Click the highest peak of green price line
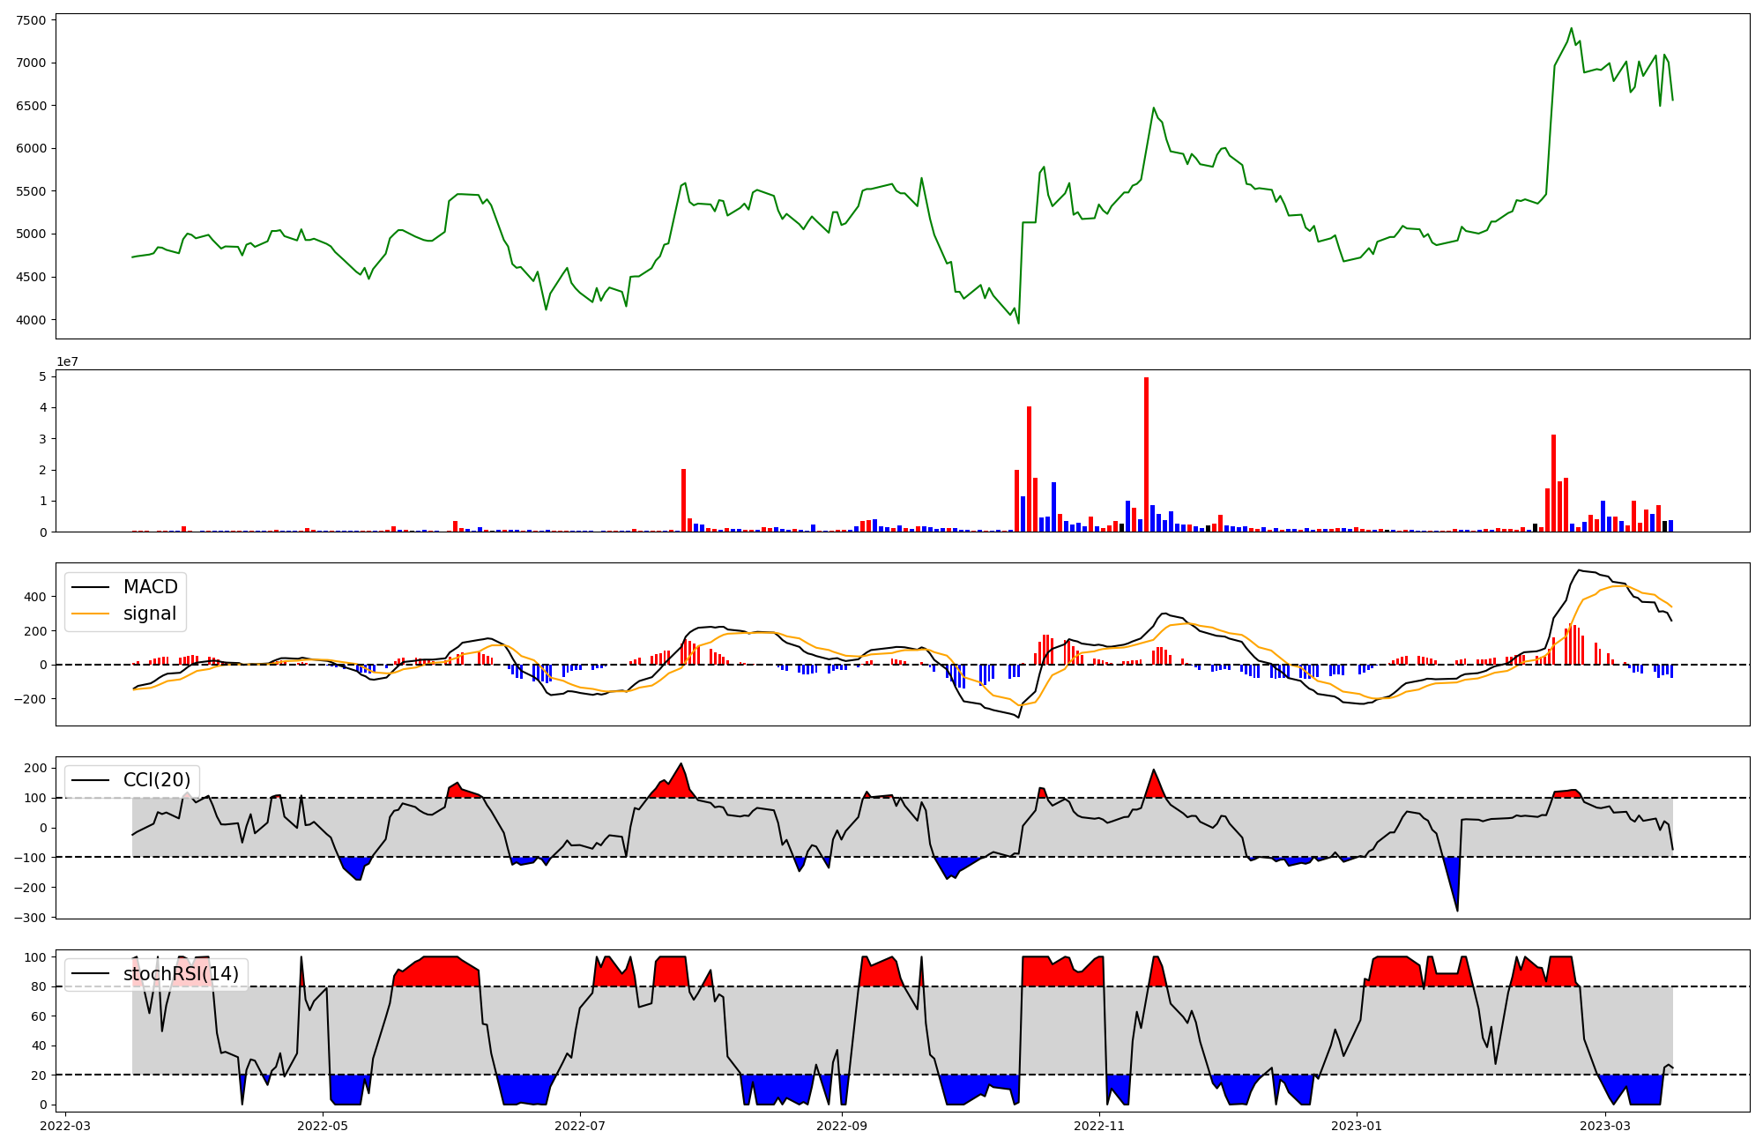Image resolution: width=1763 pixels, height=1146 pixels. click(x=1571, y=29)
